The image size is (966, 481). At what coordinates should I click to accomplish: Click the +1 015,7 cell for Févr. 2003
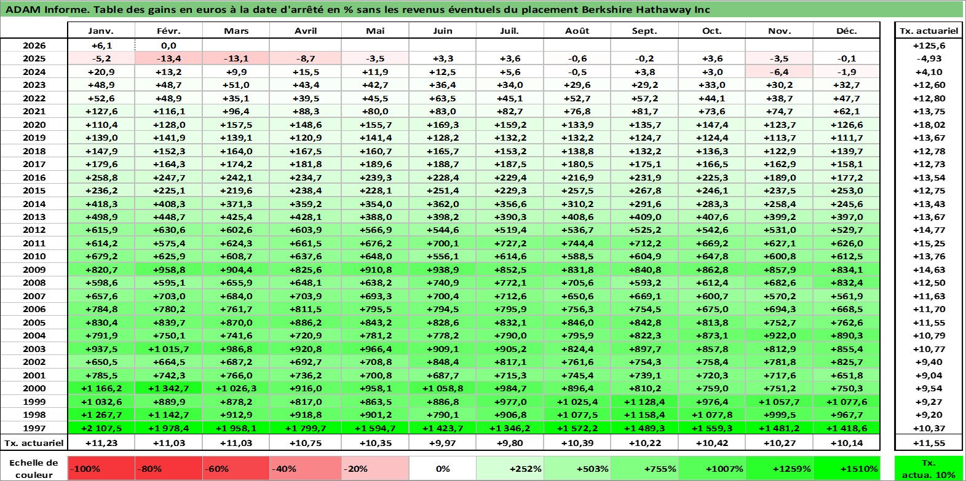tap(168, 349)
